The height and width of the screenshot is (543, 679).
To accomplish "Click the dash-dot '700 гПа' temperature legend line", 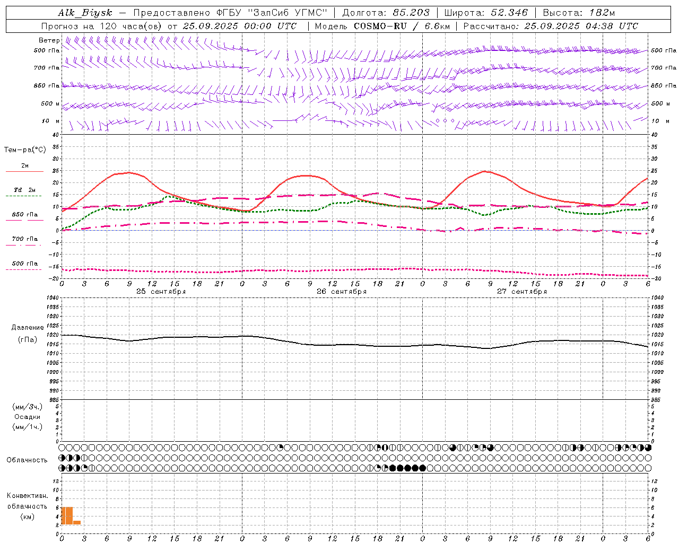I will [23, 245].
